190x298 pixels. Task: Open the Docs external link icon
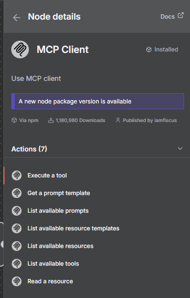point(181,15)
